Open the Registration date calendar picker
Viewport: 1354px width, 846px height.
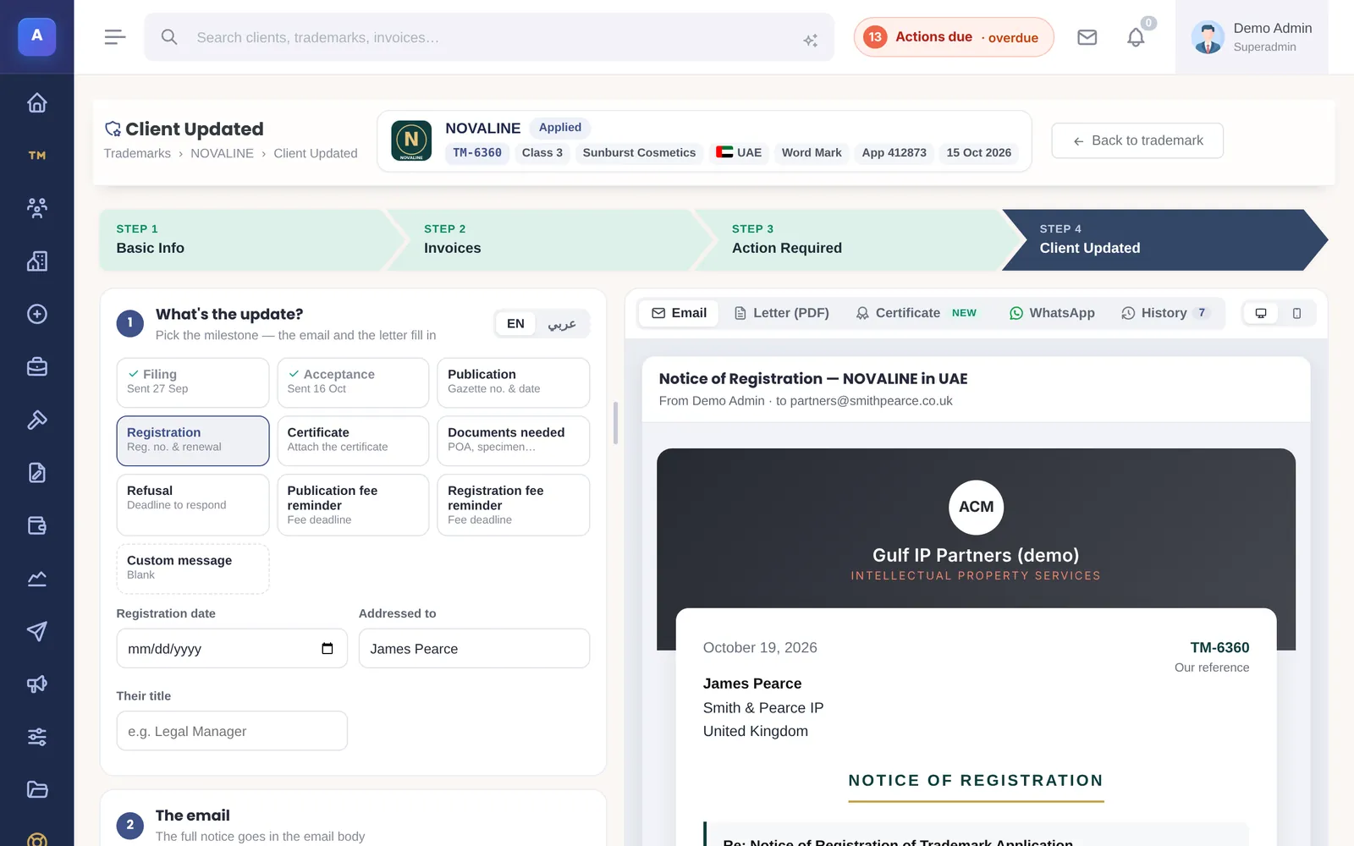tap(327, 649)
